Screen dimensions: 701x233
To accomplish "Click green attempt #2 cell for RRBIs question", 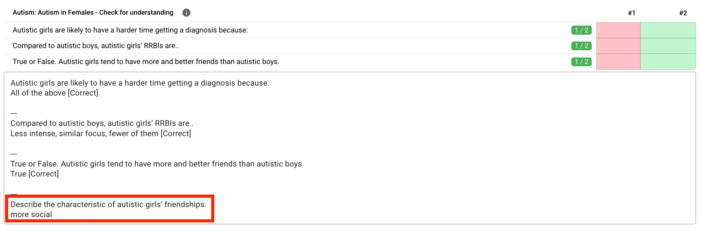I will [x=668, y=46].
